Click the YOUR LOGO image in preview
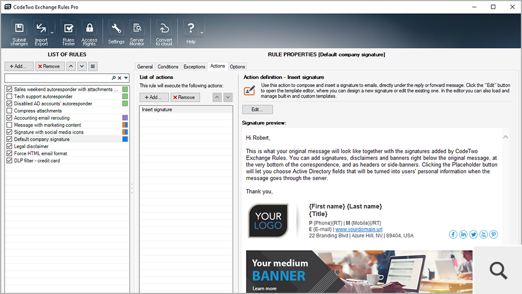The width and height of the screenshot is (522, 294). pos(268,221)
